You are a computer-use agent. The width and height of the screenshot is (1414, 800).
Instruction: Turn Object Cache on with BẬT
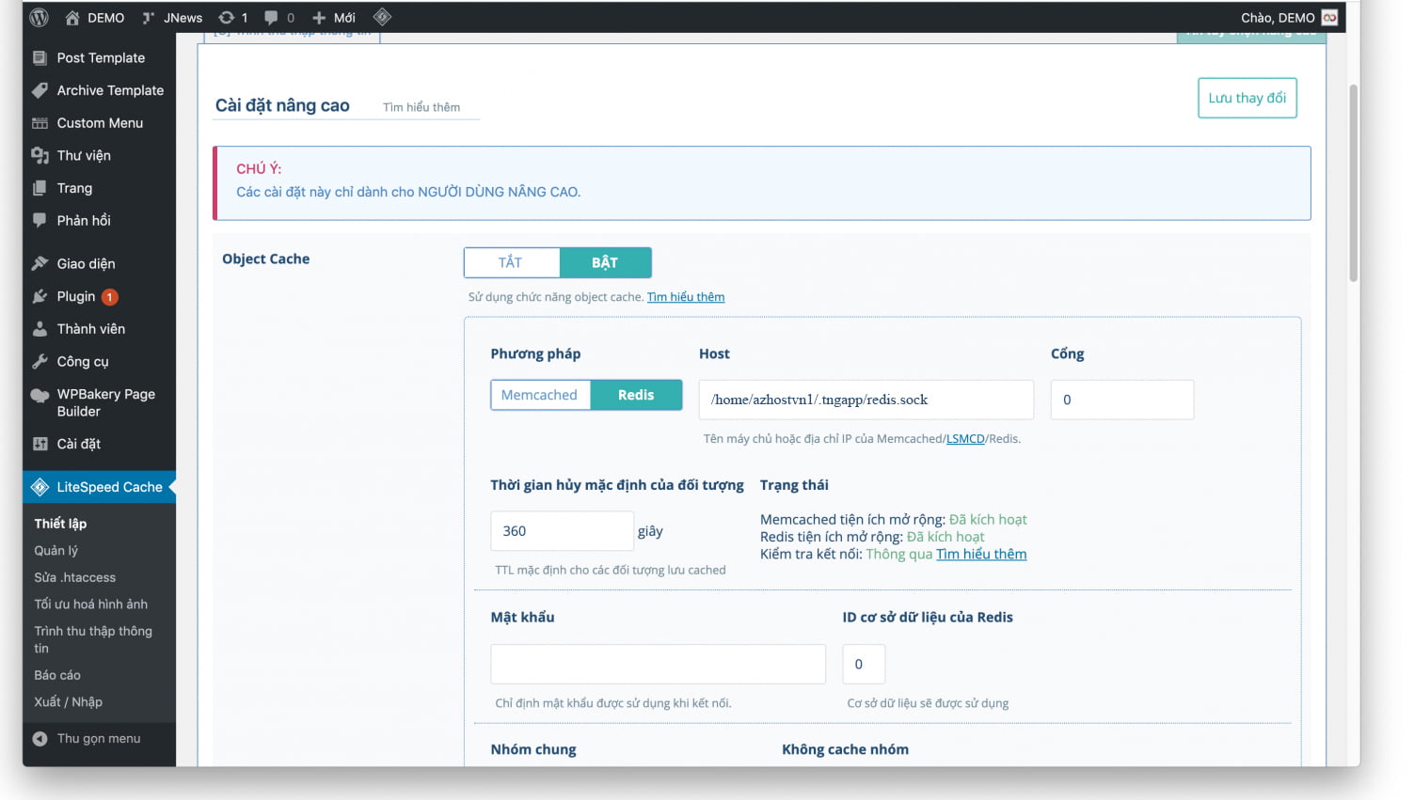(605, 262)
